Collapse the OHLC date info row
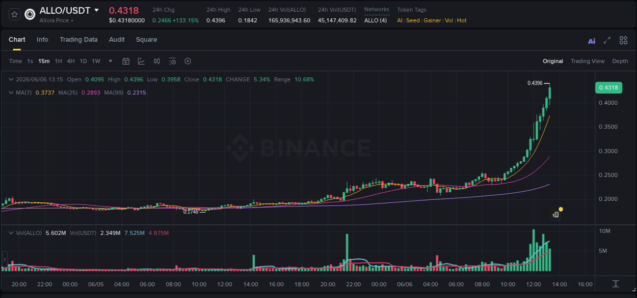The width and height of the screenshot is (637, 298). pyautogui.click(x=11, y=79)
